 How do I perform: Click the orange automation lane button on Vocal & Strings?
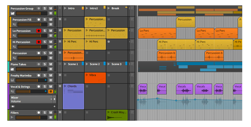51,91
